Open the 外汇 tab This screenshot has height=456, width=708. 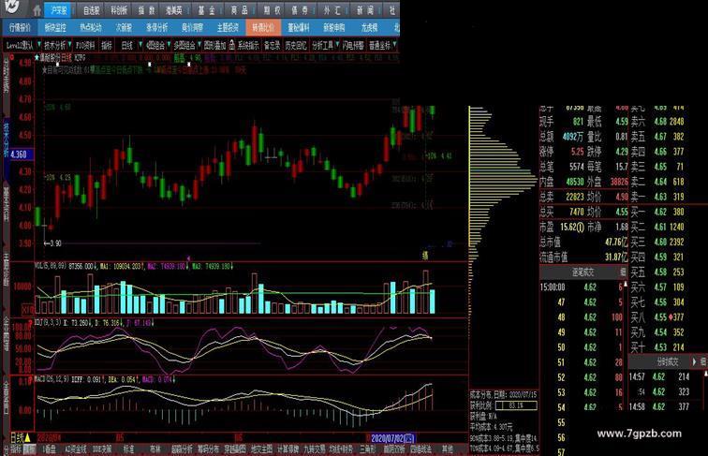332,10
